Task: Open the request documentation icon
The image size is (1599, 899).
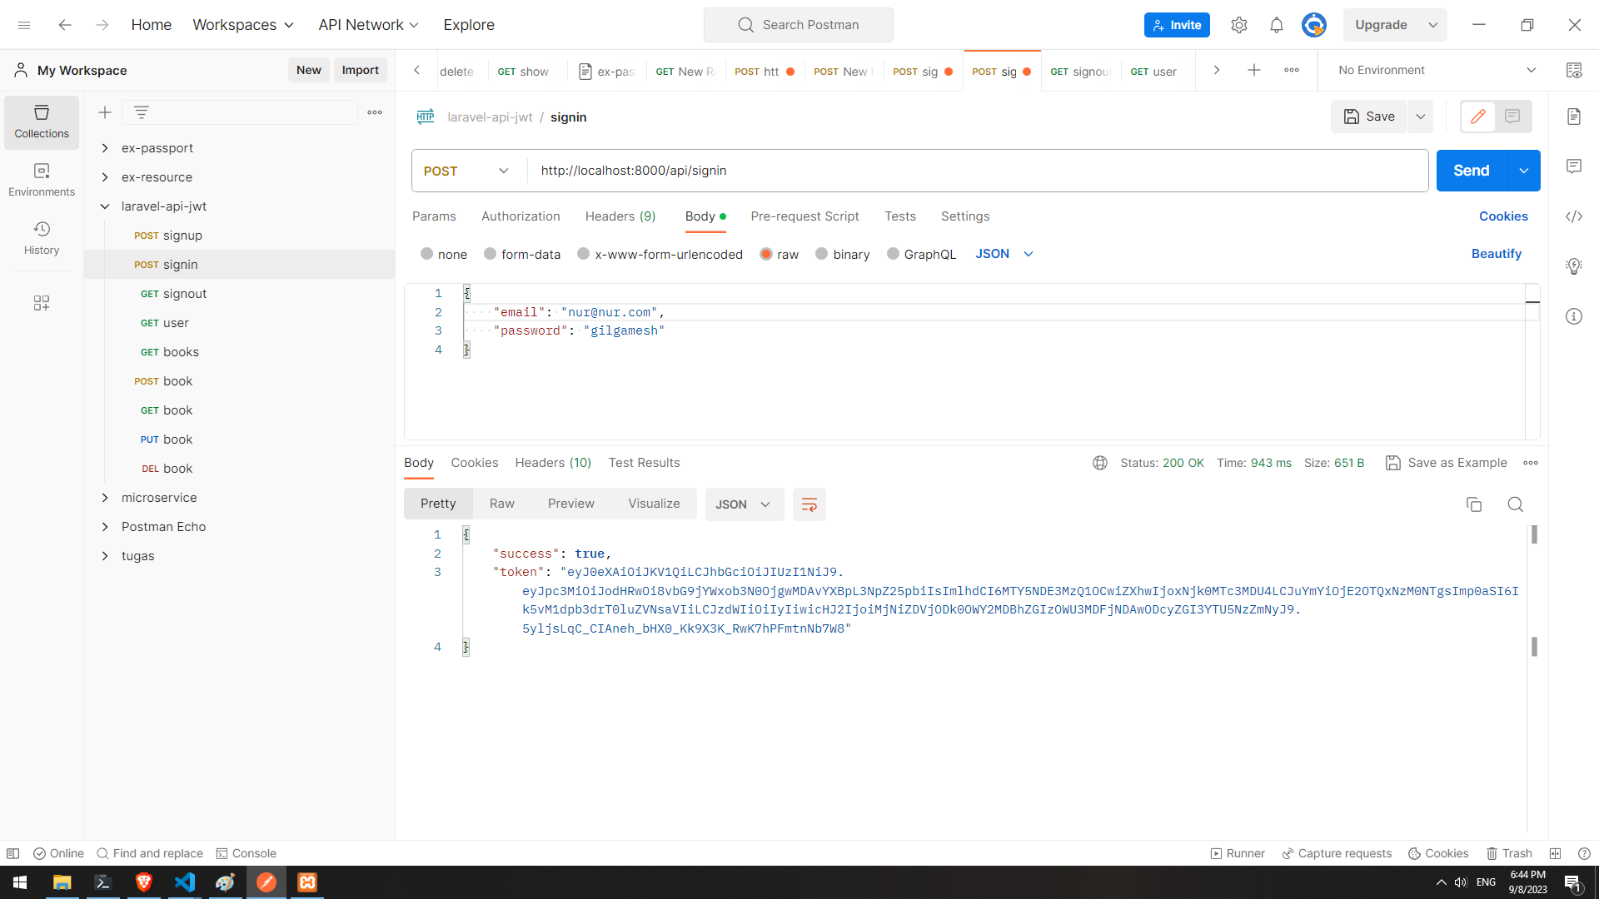Action: tap(1573, 117)
